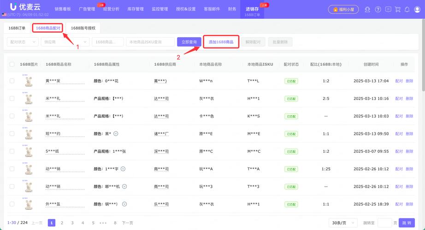Check the row with local ISKU T***3

[x=12, y=186]
